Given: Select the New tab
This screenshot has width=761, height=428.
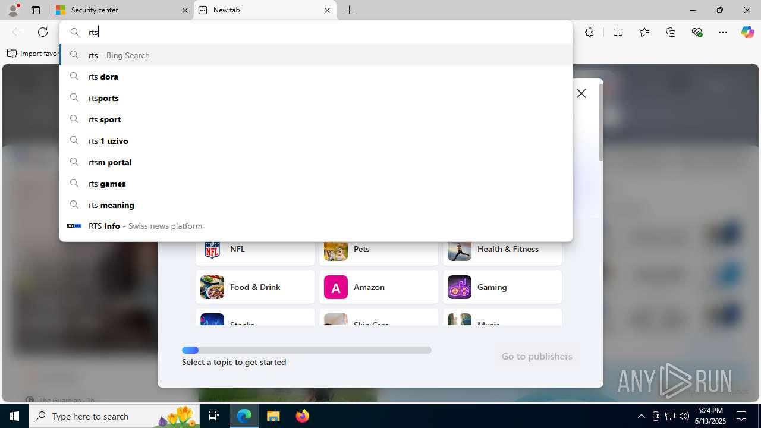Looking at the screenshot, I should [265, 10].
